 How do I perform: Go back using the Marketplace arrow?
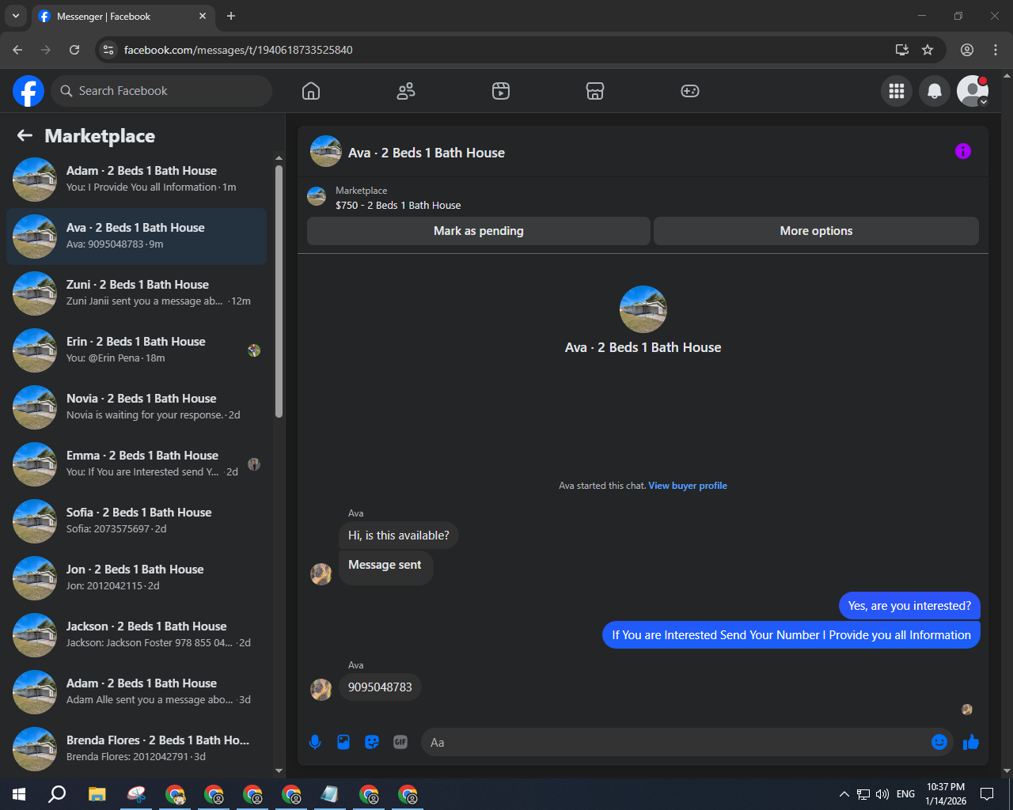[x=25, y=136]
